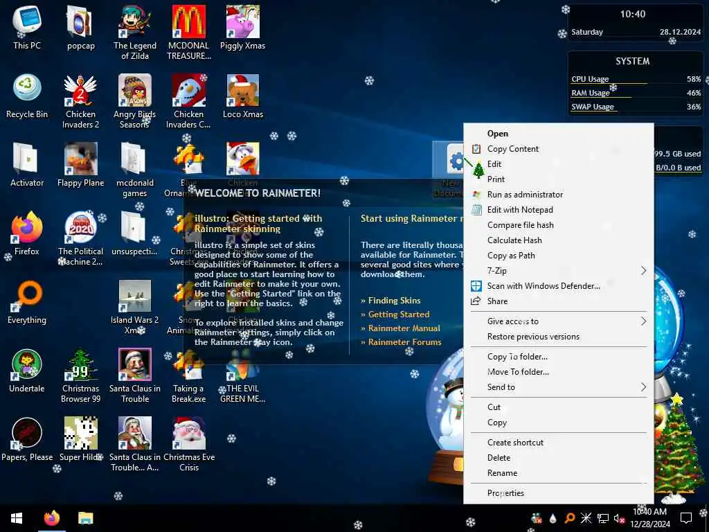Image resolution: width=709 pixels, height=532 pixels.
Task: Select the Flappy Plane shortcut
Action: point(80,165)
